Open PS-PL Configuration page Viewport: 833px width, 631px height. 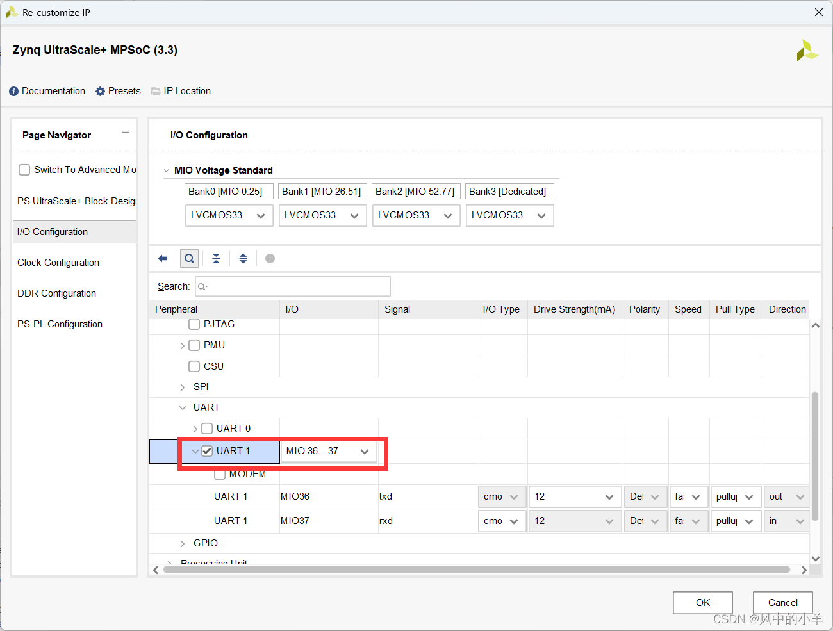pyautogui.click(x=60, y=324)
